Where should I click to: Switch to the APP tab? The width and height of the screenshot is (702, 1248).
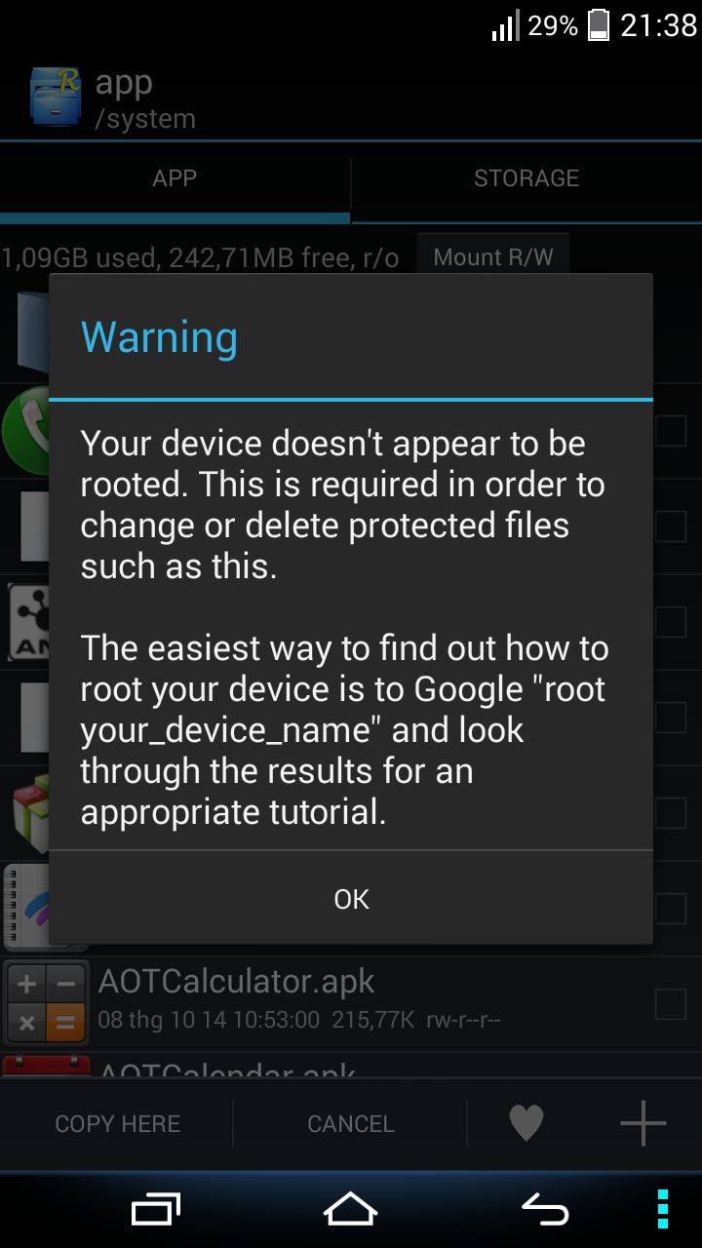[175, 178]
